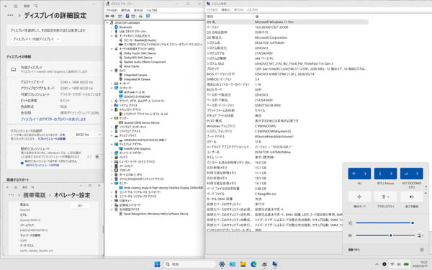
Task: Select the Intel(R) UHD Graphics adapter icon
Action: (121, 148)
